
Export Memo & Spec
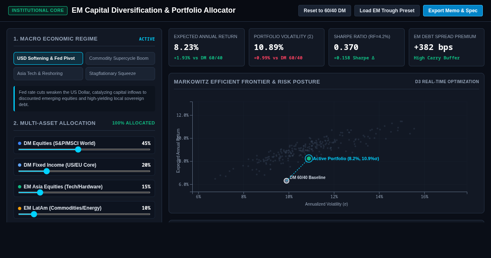click(x=453, y=11)
